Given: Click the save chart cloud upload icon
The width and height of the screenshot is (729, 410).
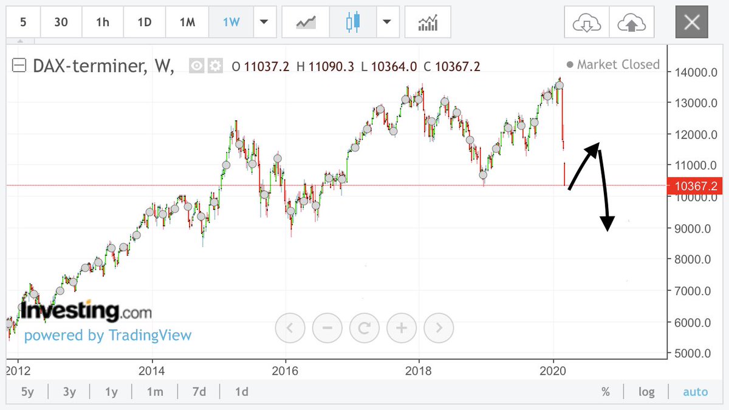Looking at the screenshot, I should pos(631,22).
